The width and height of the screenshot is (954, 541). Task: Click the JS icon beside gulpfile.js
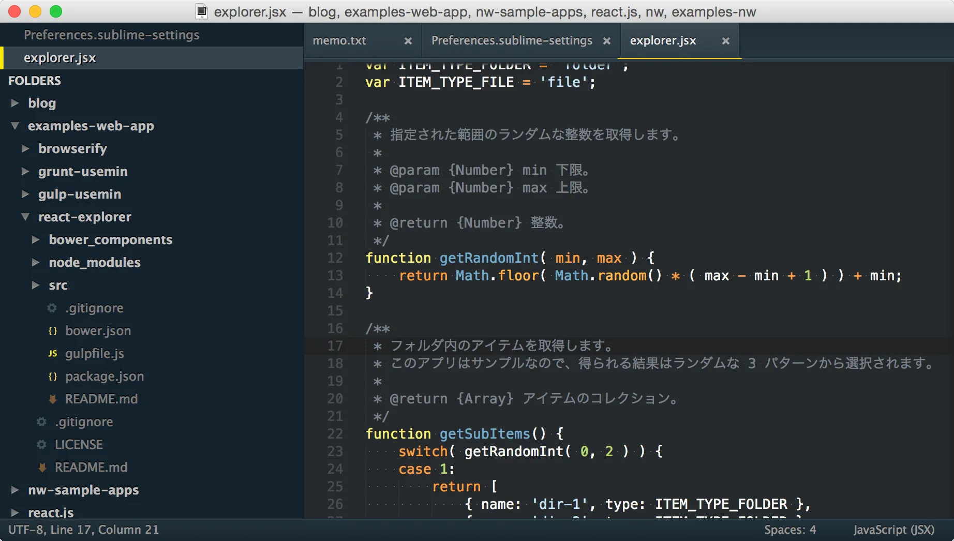52,354
